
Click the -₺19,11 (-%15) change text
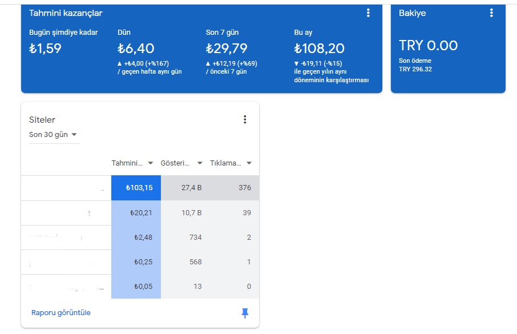tap(321, 63)
